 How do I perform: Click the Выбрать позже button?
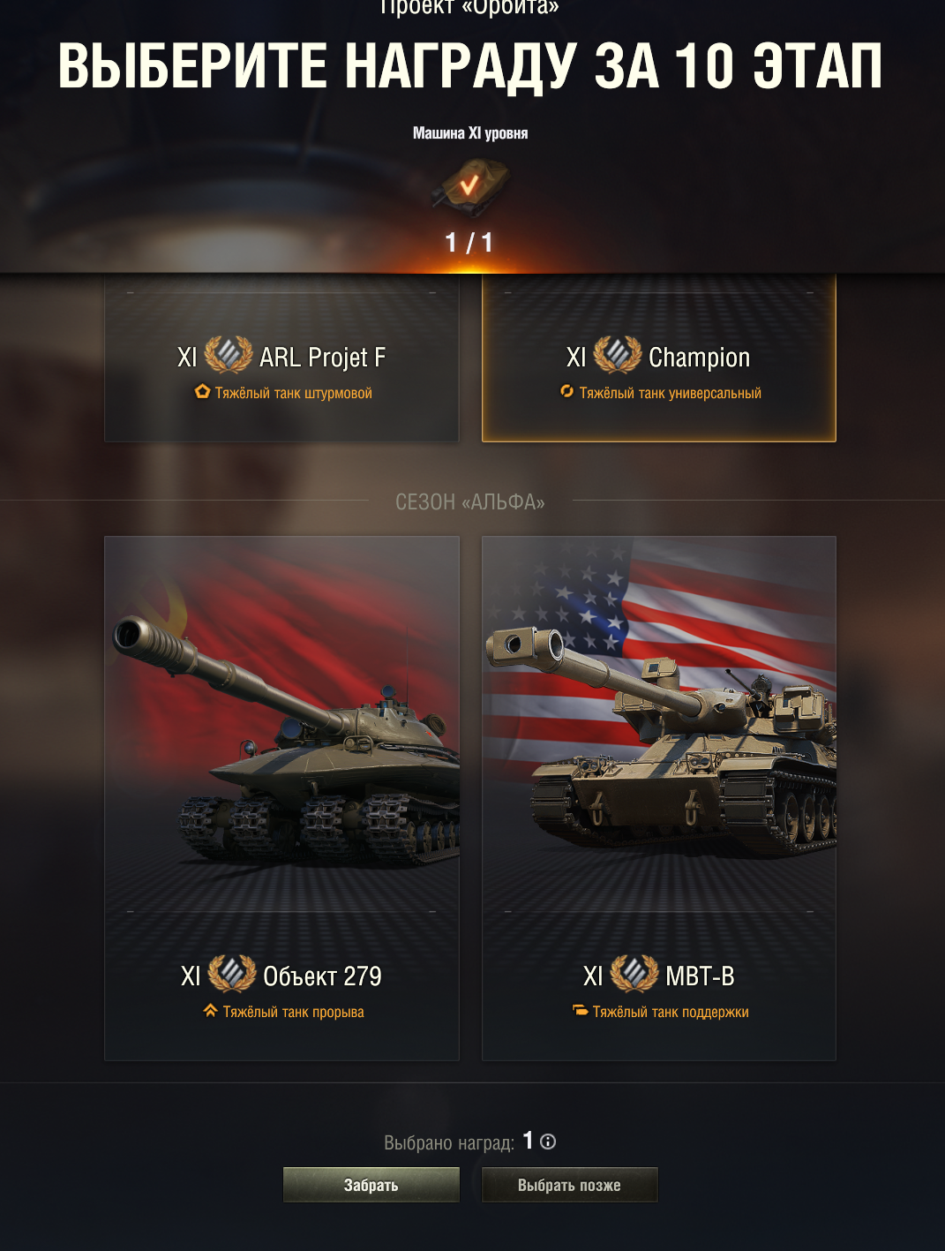pyautogui.click(x=569, y=1185)
